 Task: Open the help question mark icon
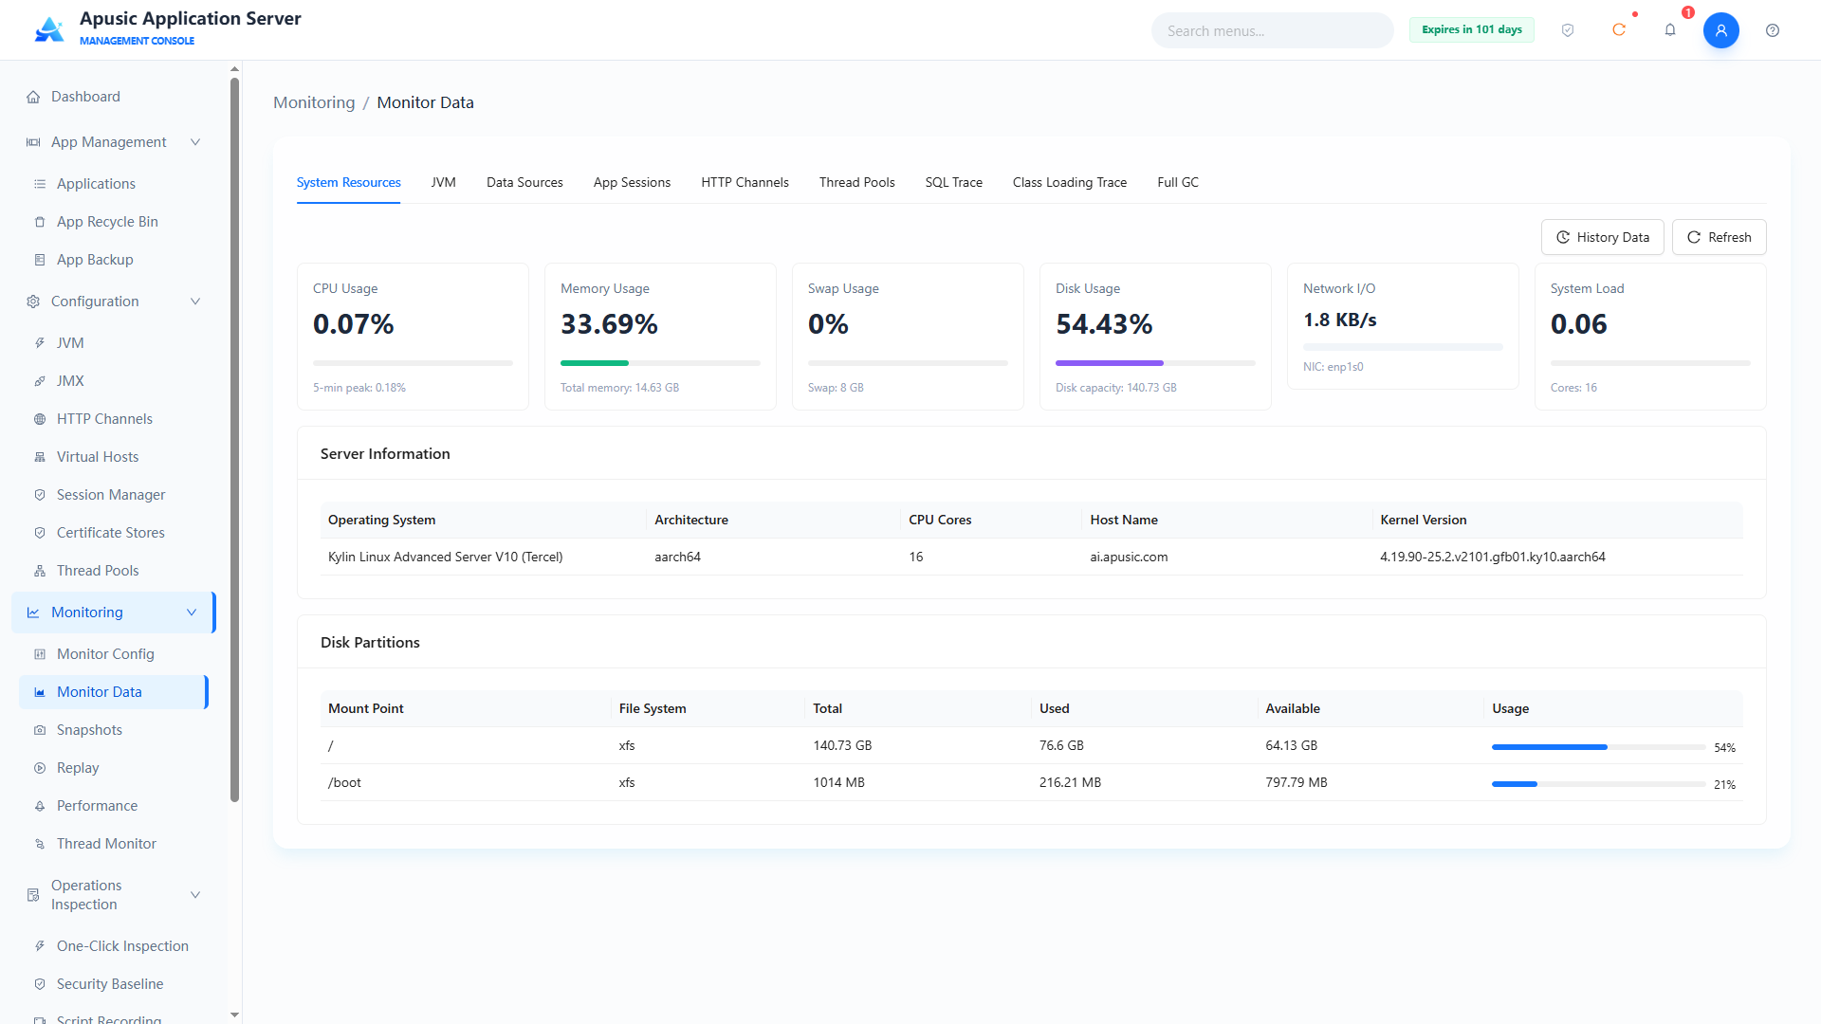click(x=1773, y=30)
